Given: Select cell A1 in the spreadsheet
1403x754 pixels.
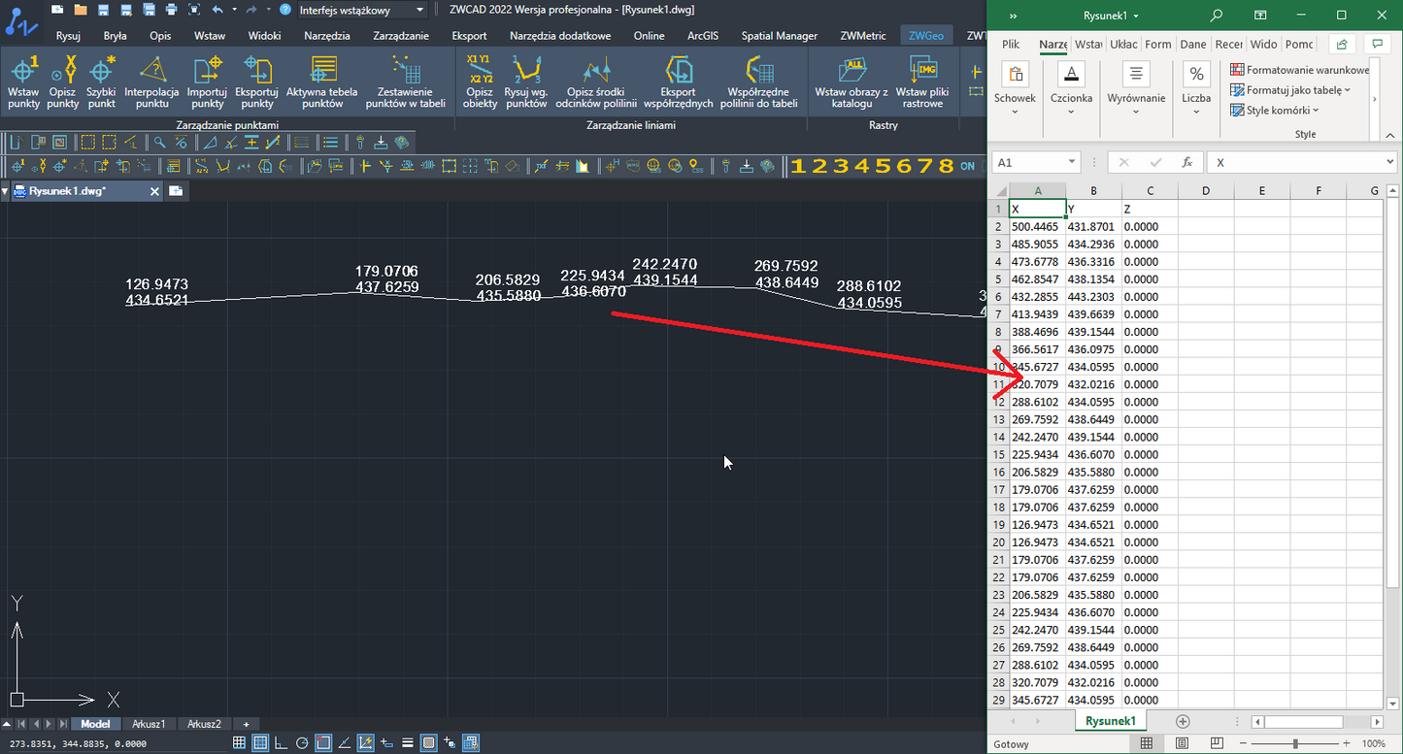Looking at the screenshot, I should [1037, 209].
